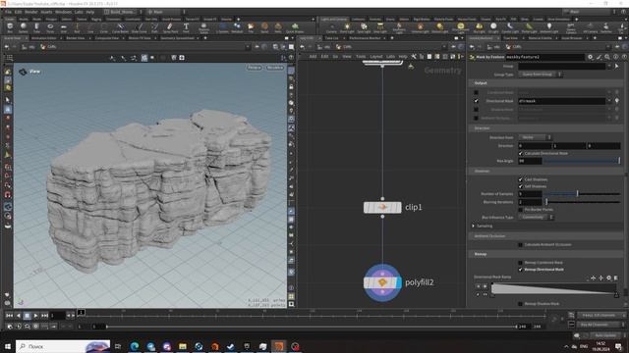Toggle the Cast Shadows checkbox
The height and width of the screenshot is (353, 629).
(x=521, y=179)
